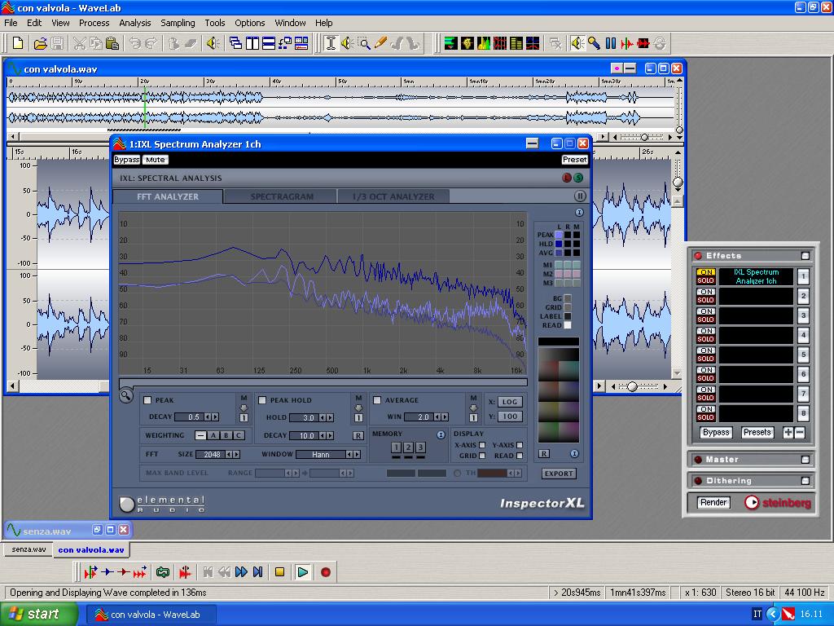The height and width of the screenshot is (626, 834).
Task: Open the Process menu
Action: click(x=94, y=23)
